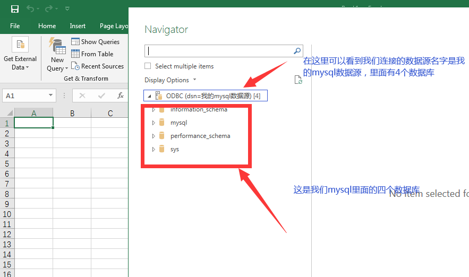469x277 pixels.
Task: Click the Undo arrow icon
Action: click(x=30, y=8)
